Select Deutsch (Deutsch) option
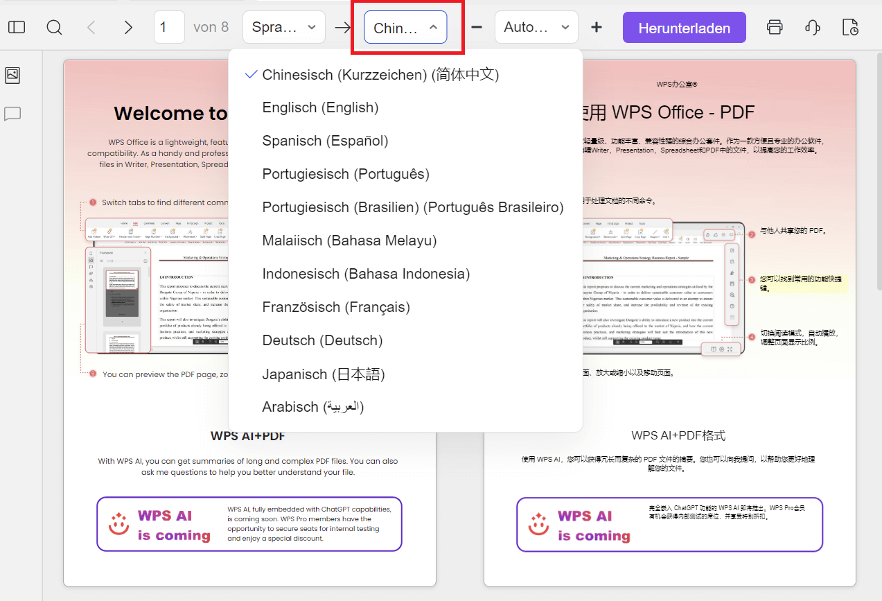The width and height of the screenshot is (882, 601). (405, 340)
